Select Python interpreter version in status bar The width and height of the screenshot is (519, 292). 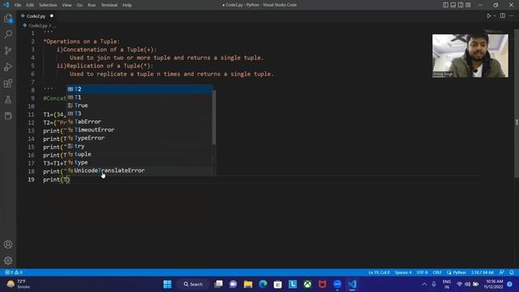483,273
